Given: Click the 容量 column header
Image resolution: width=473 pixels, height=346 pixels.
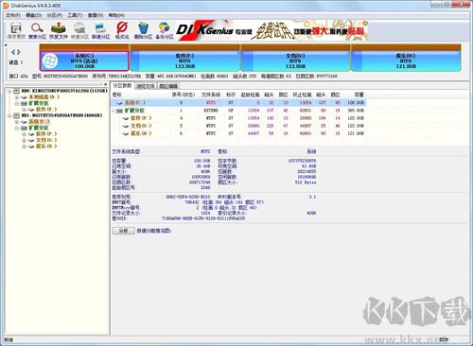Looking at the screenshot, I should coord(359,95).
